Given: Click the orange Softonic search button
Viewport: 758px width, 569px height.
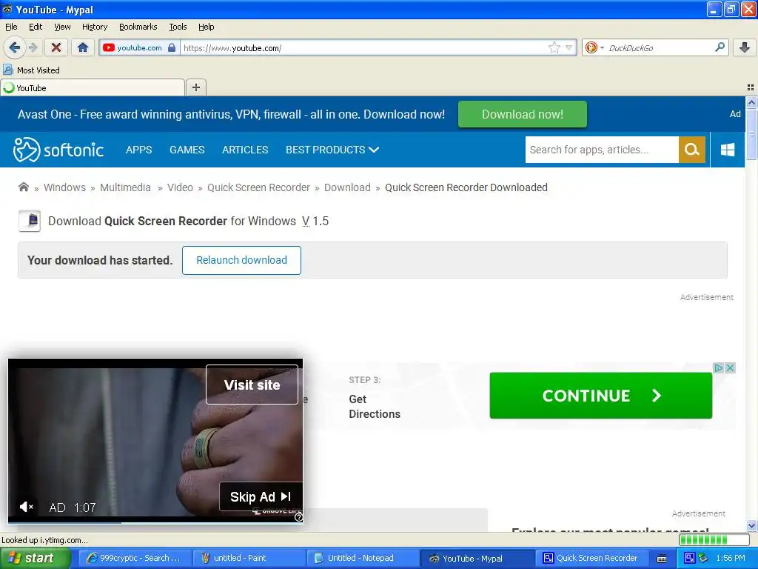Looking at the screenshot, I should coord(692,150).
